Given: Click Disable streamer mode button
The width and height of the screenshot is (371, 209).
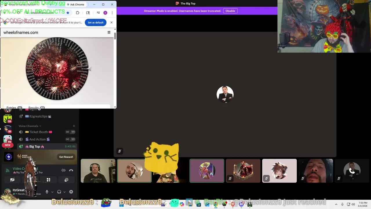Looking at the screenshot, I should point(230,11).
